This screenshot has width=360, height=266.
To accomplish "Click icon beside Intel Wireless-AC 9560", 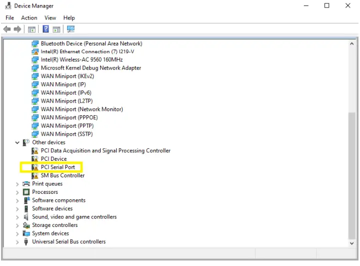I will (35, 60).
